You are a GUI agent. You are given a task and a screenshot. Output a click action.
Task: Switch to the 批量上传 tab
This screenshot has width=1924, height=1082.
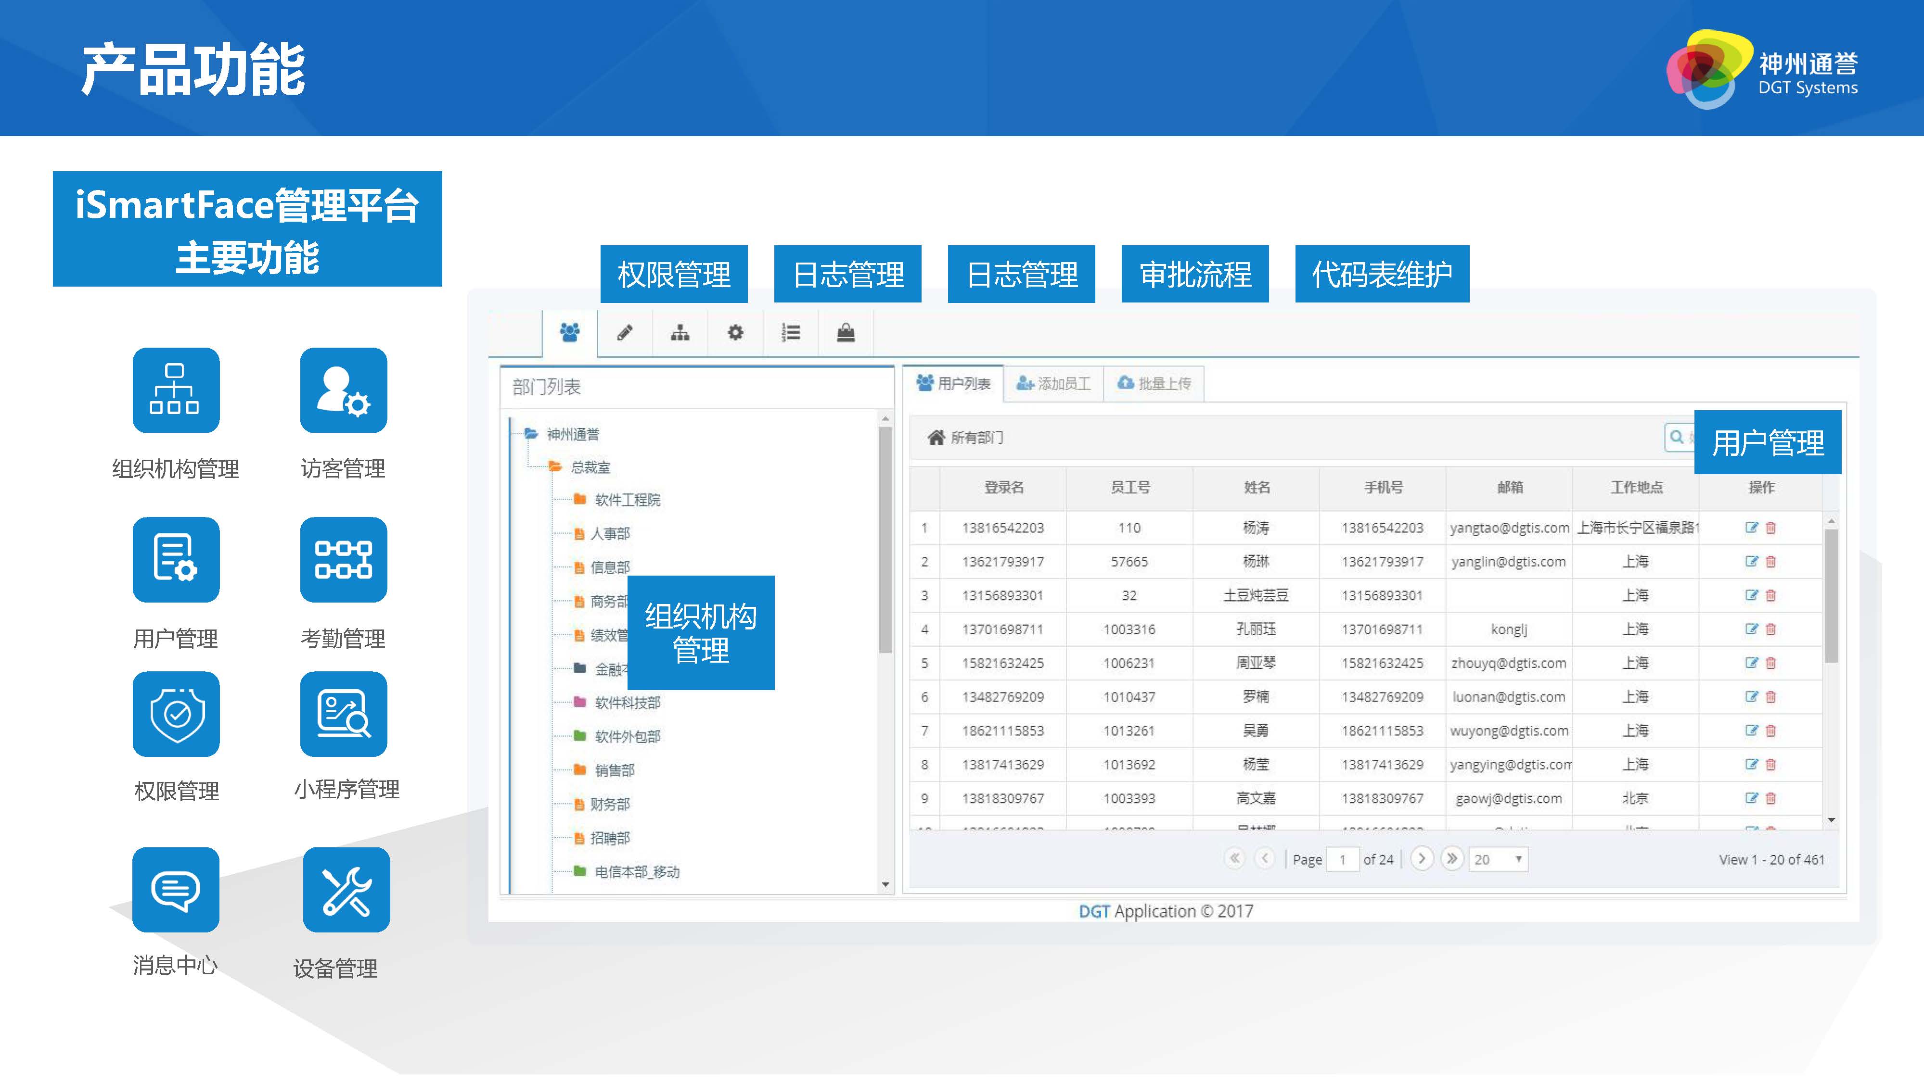[x=1154, y=384]
